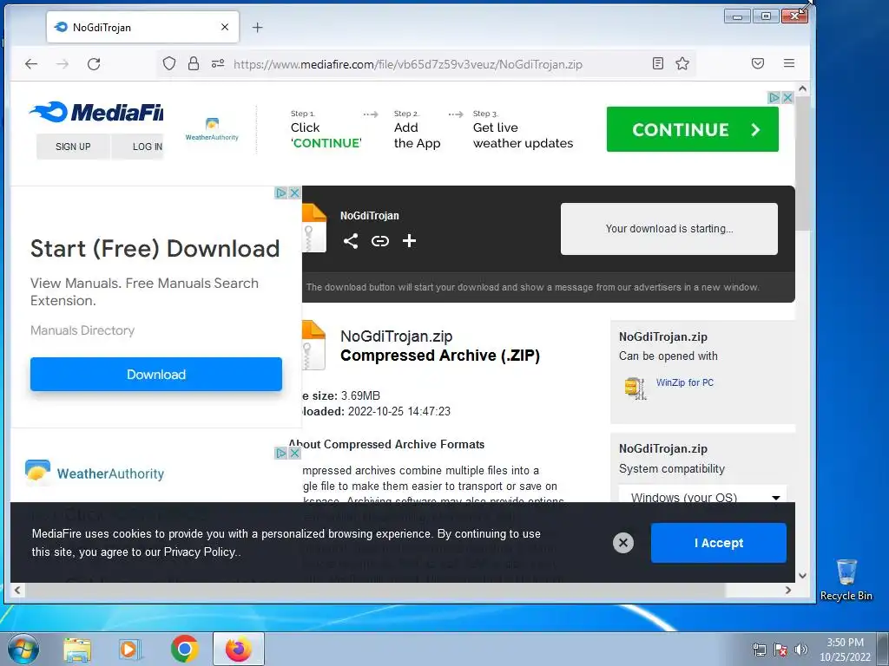Click Your download is starting button
The width and height of the screenshot is (889, 666).
[669, 229]
